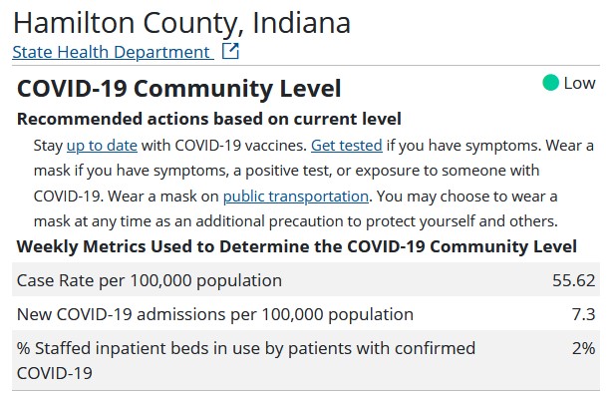Open the 'up to date' vaccines link
The image size is (614, 395).
(x=103, y=146)
